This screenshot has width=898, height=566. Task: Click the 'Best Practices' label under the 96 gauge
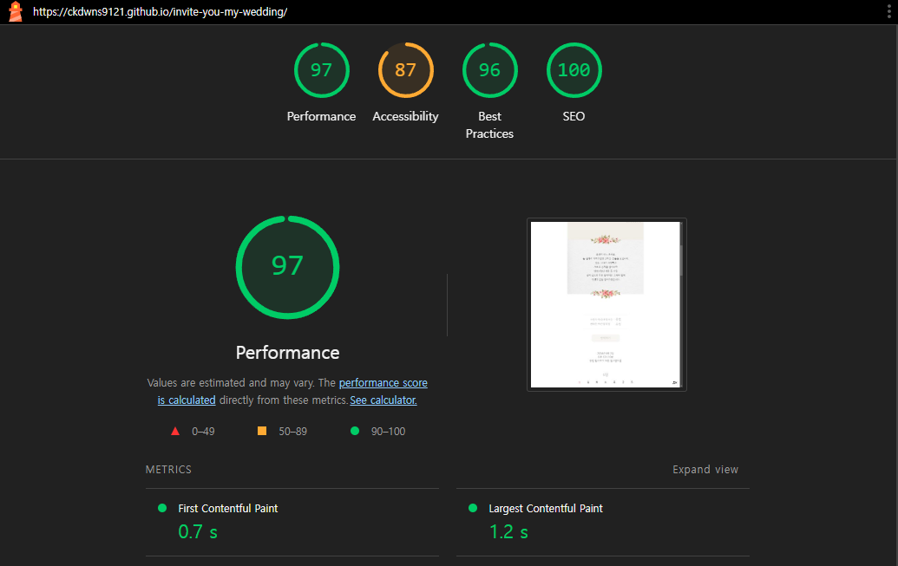[489, 125]
